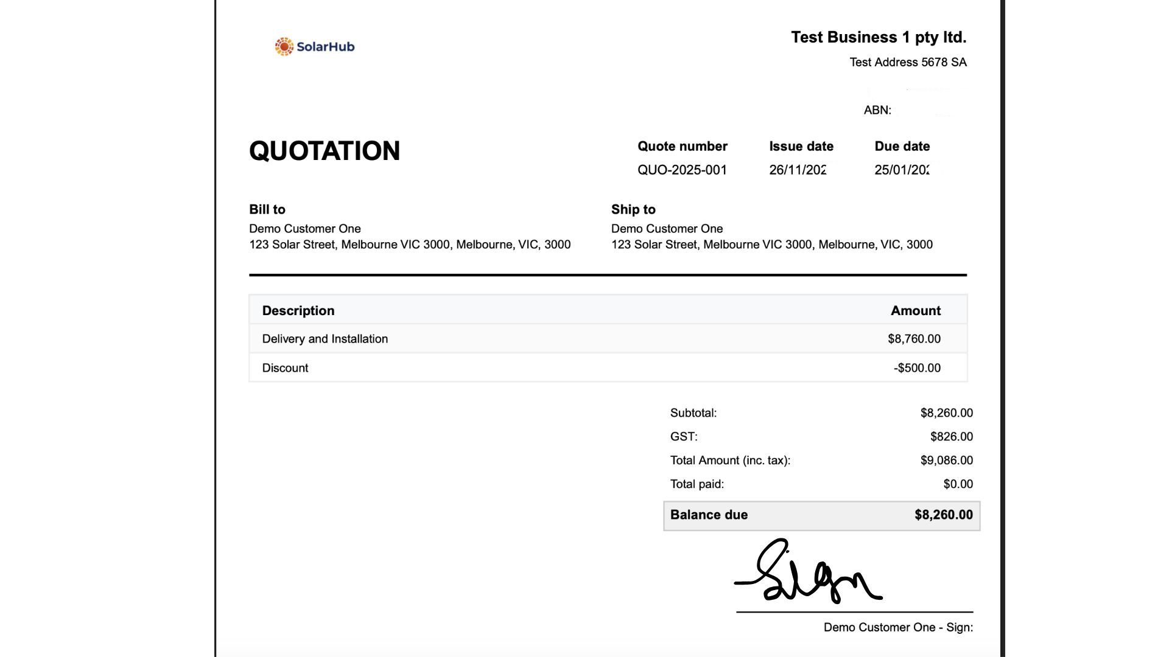Select the Balance due amount $8,260.00
1169x657 pixels.
pyautogui.click(x=944, y=515)
